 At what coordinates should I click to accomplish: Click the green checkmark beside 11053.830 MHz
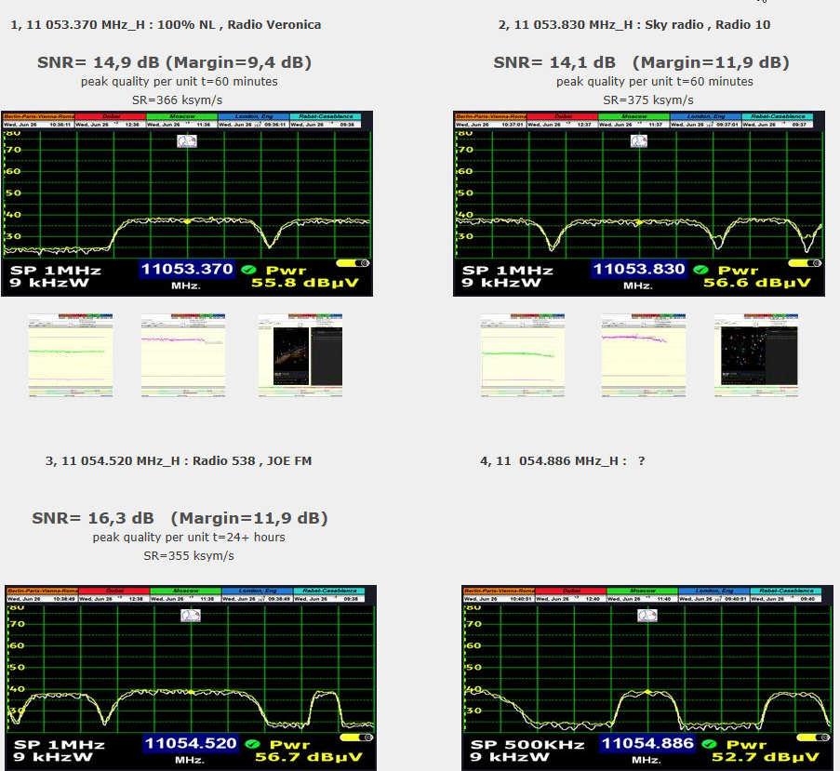tap(700, 270)
